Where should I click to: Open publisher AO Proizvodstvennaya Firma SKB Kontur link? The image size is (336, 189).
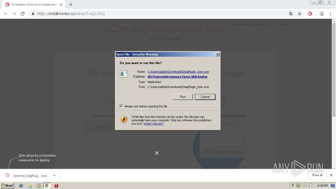click(177, 77)
